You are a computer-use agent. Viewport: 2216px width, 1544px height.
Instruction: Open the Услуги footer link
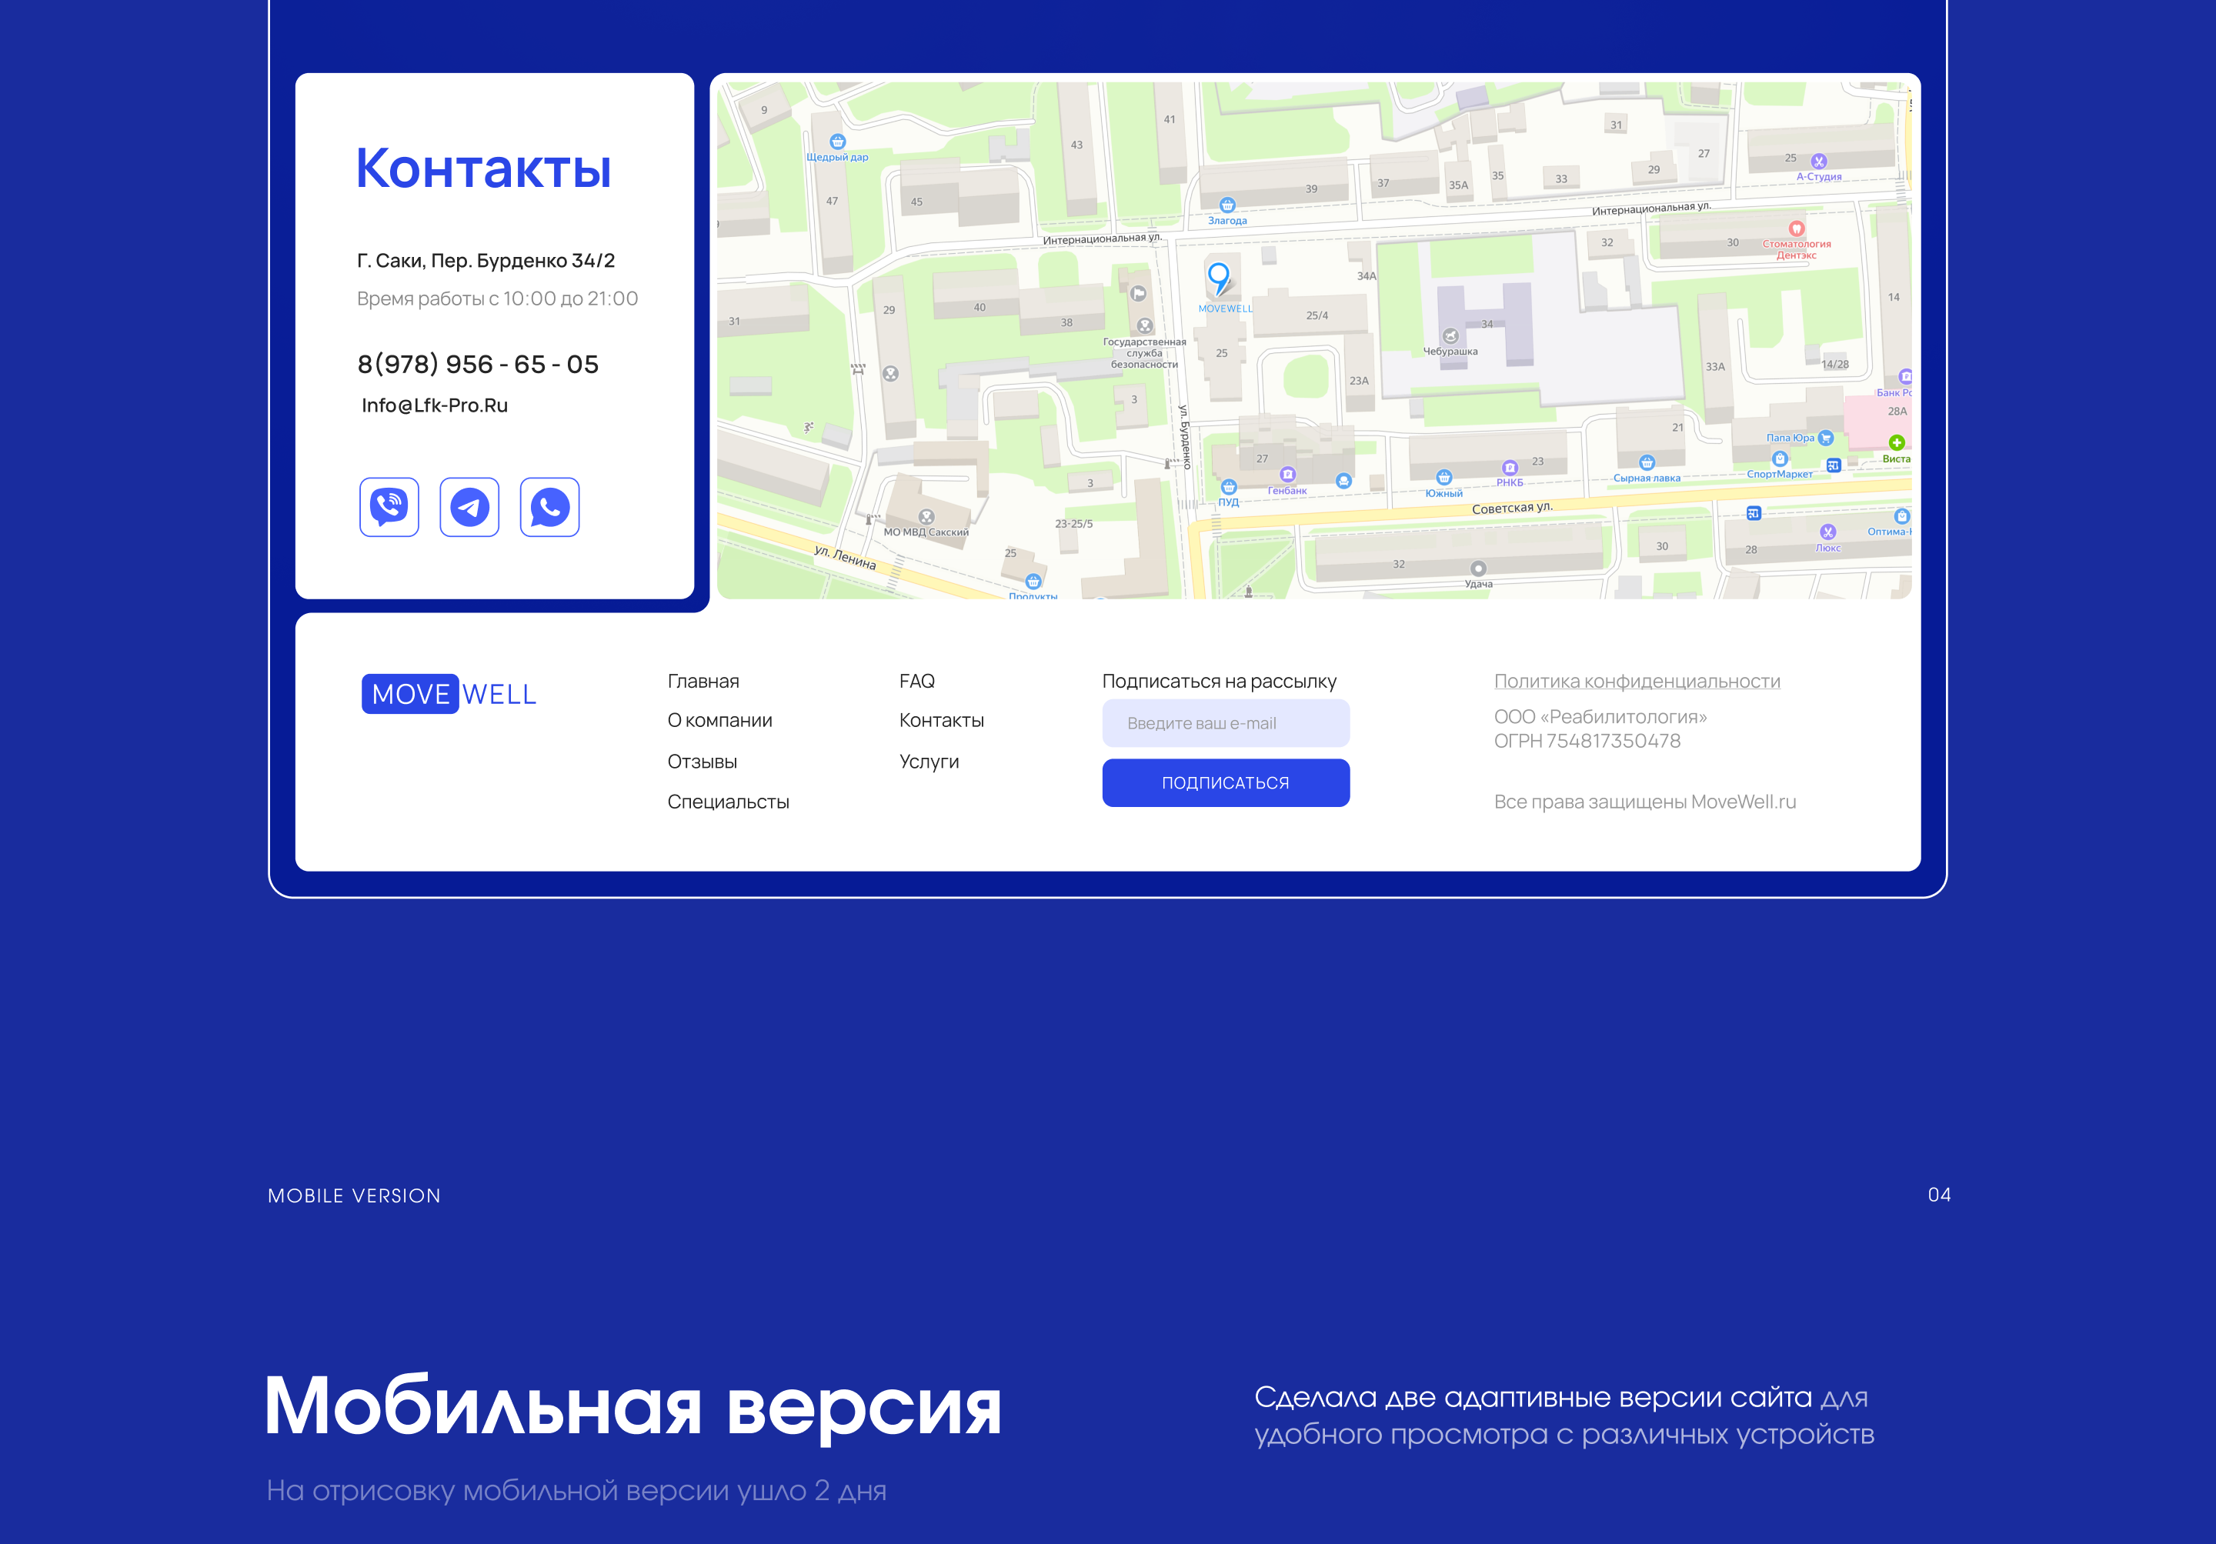pos(929,762)
